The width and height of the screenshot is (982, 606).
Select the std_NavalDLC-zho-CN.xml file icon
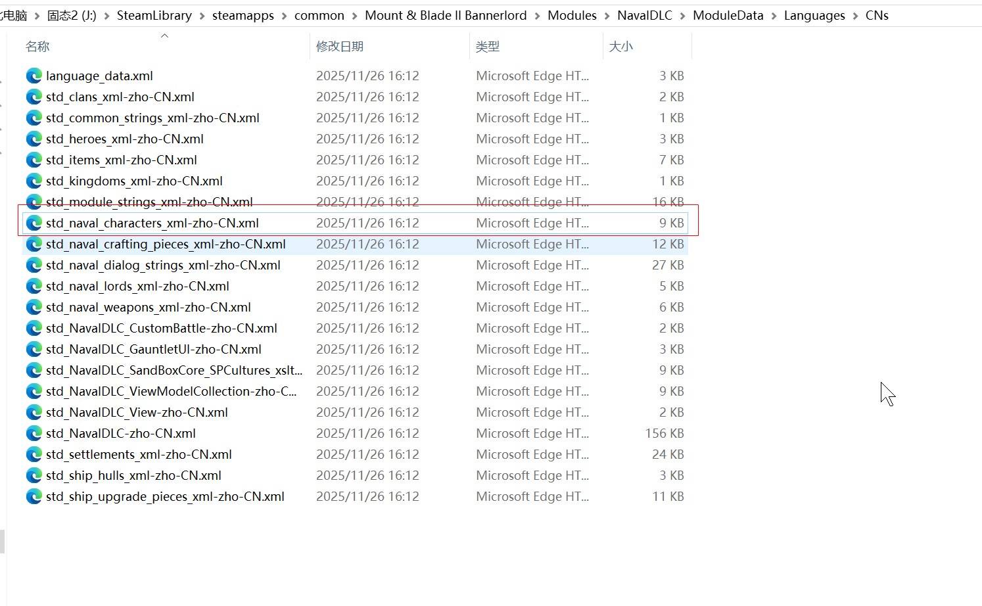pyautogui.click(x=34, y=433)
